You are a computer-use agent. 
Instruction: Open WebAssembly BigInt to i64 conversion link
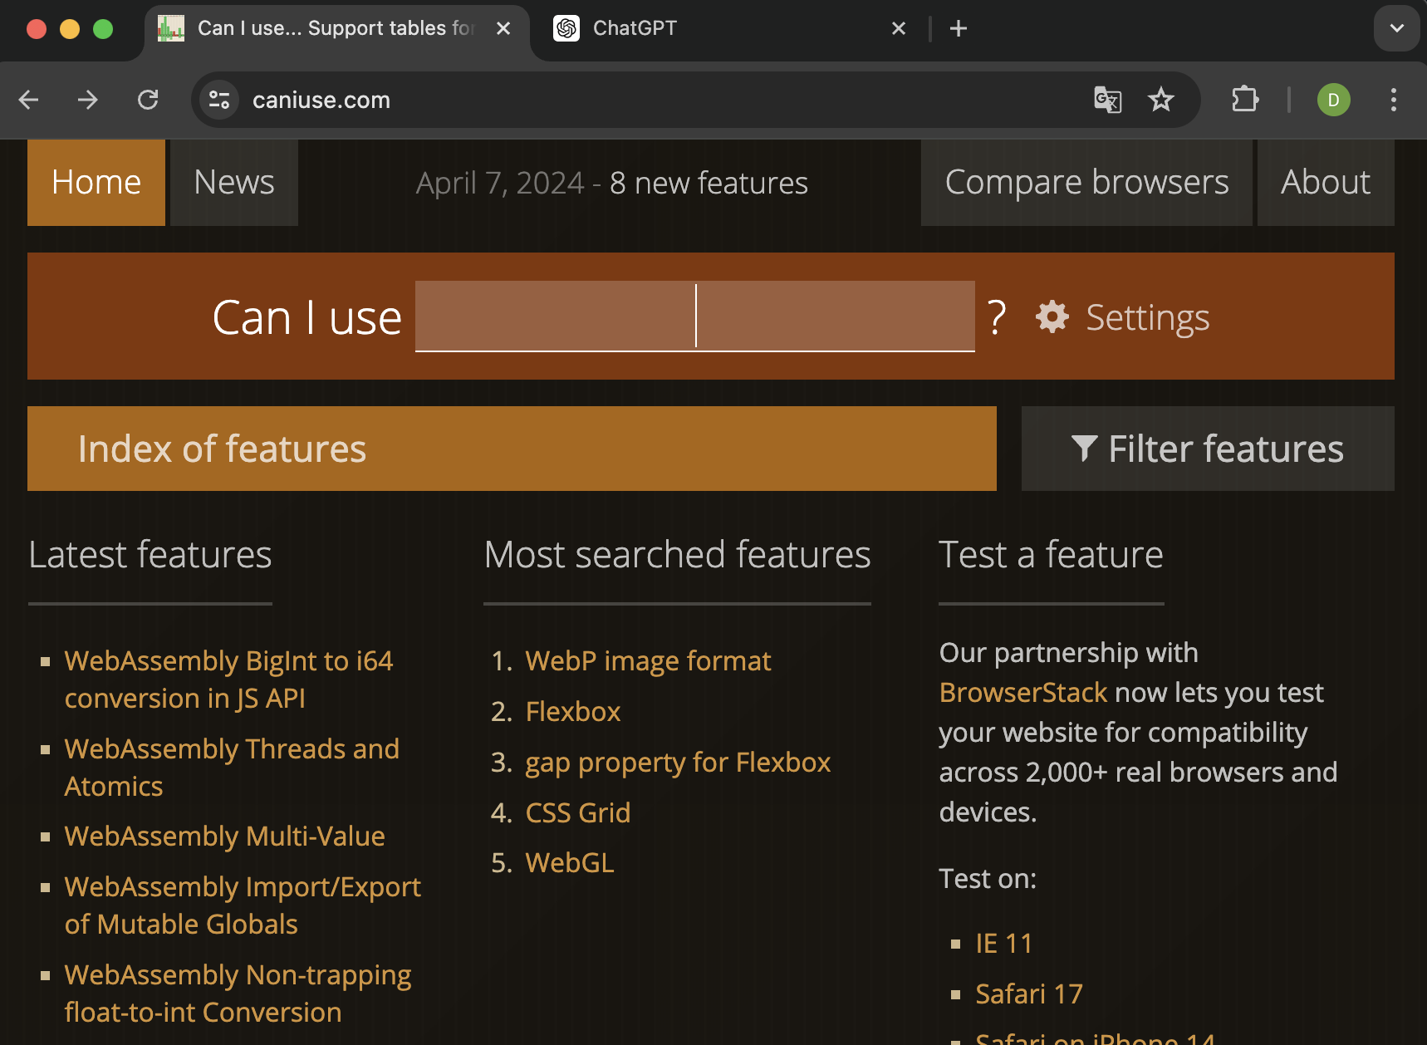[229, 679]
